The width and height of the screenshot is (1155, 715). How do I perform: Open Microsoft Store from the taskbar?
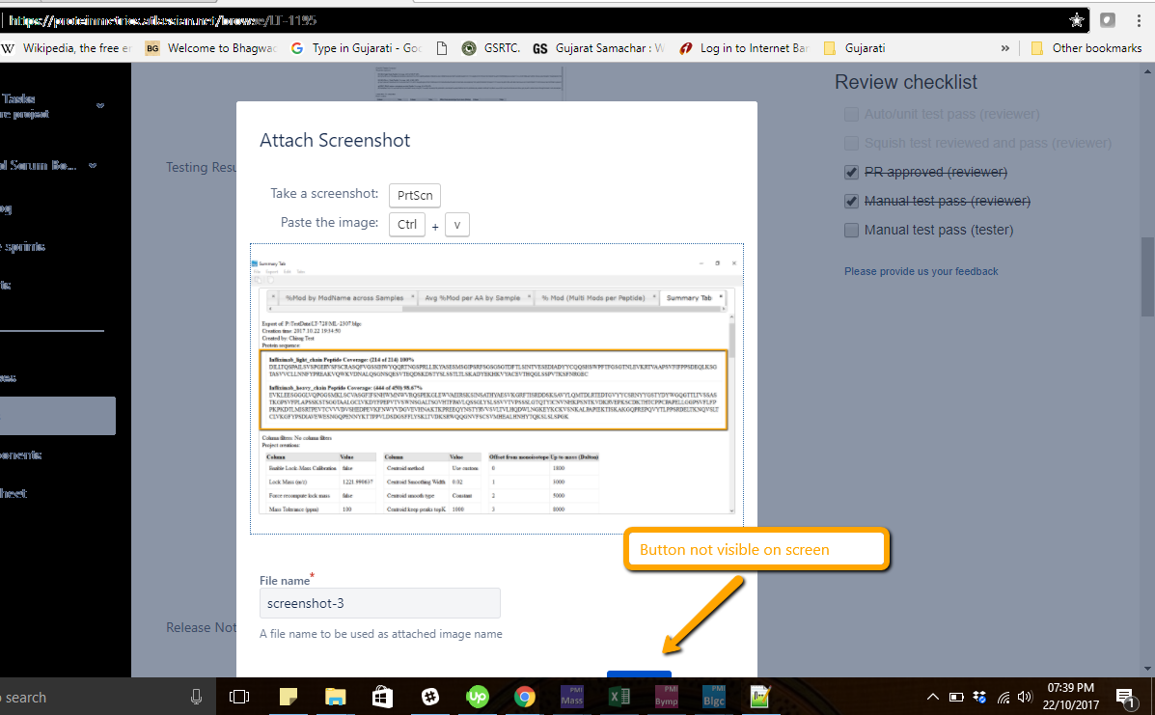[382, 697]
